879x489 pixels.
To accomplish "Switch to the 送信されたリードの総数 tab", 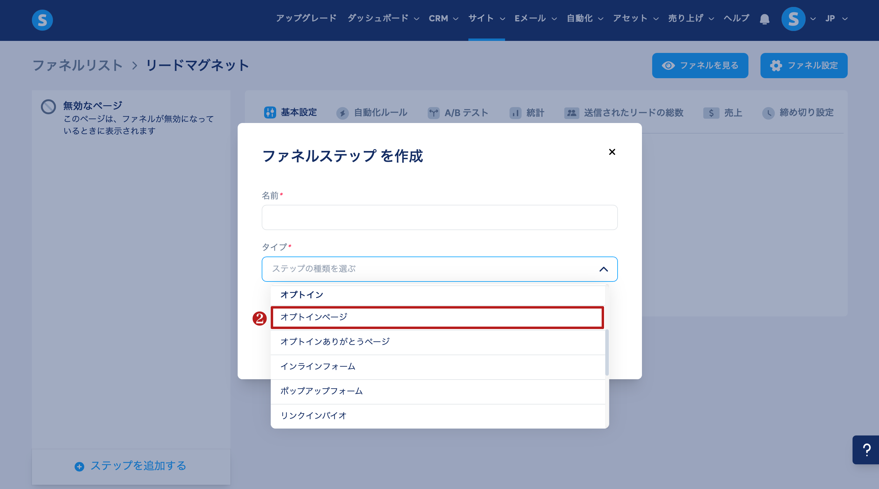I will (624, 112).
